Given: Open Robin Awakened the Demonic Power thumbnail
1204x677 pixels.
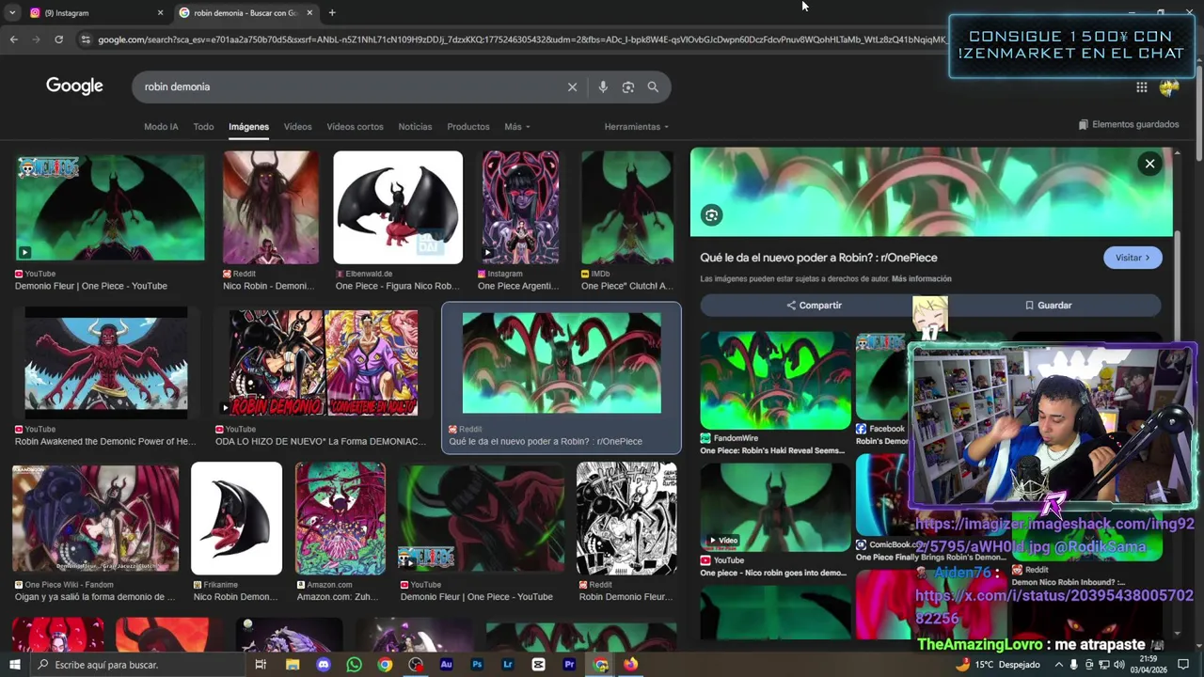Looking at the screenshot, I should click(106, 363).
